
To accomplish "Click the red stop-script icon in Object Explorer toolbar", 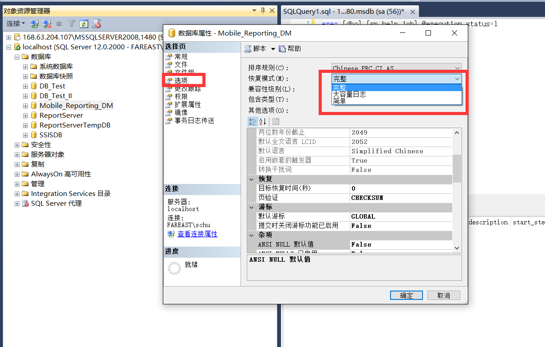I will pos(97,24).
